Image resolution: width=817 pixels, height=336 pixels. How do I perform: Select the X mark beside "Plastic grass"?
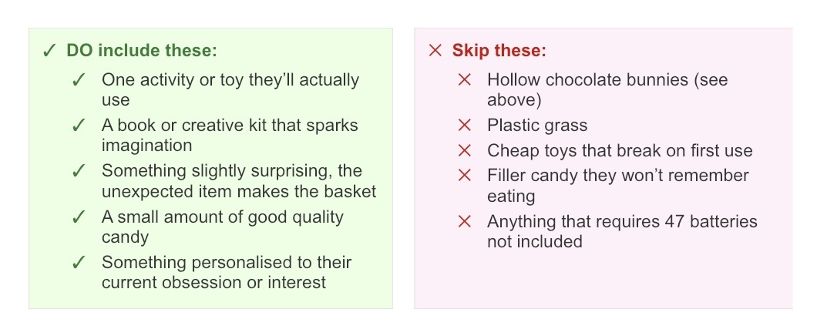click(464, 126)
